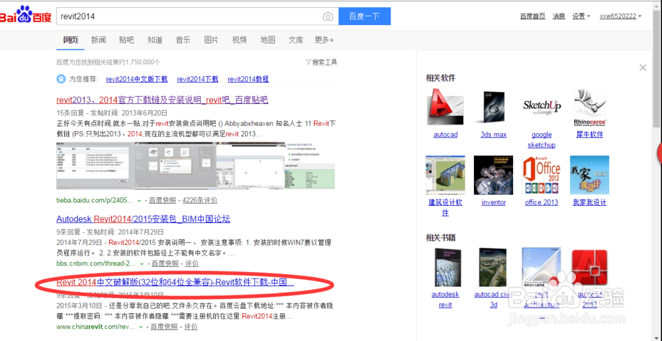Viewport: 662px width, 341px height.
Task: Click suggestion revit2014下载
Action: click(197, 79)
